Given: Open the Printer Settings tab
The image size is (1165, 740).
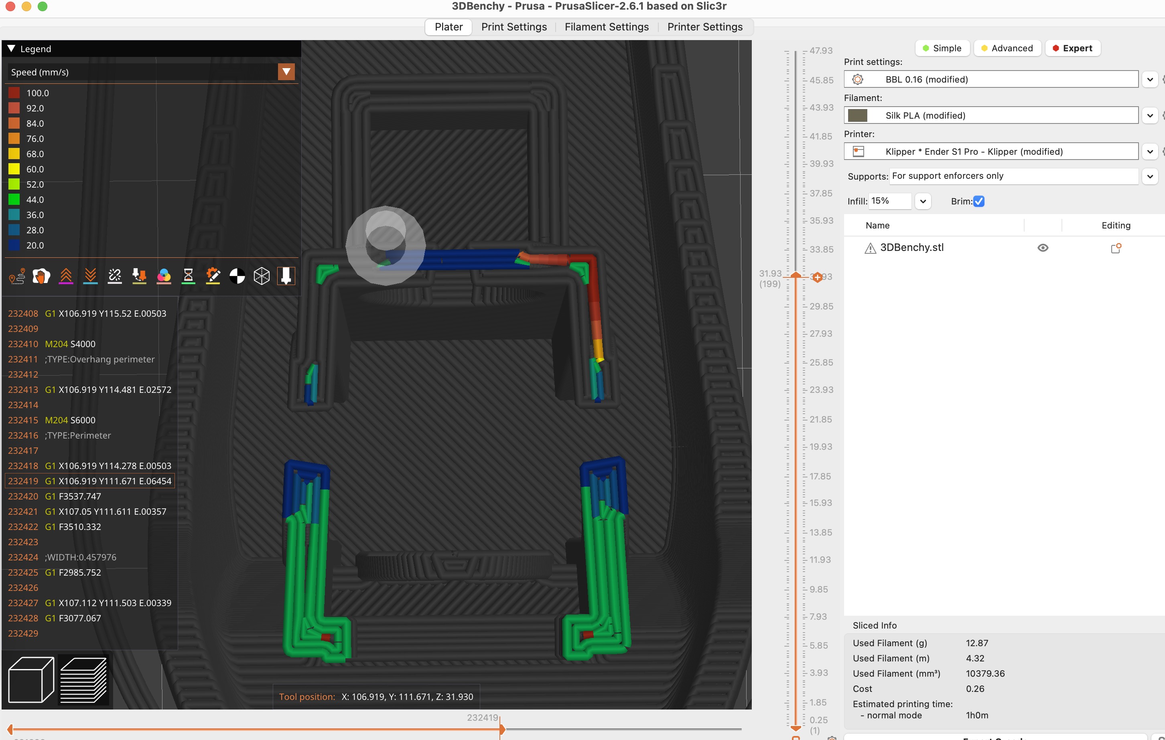Looking at the screenshot, I should tap(704, 26).
